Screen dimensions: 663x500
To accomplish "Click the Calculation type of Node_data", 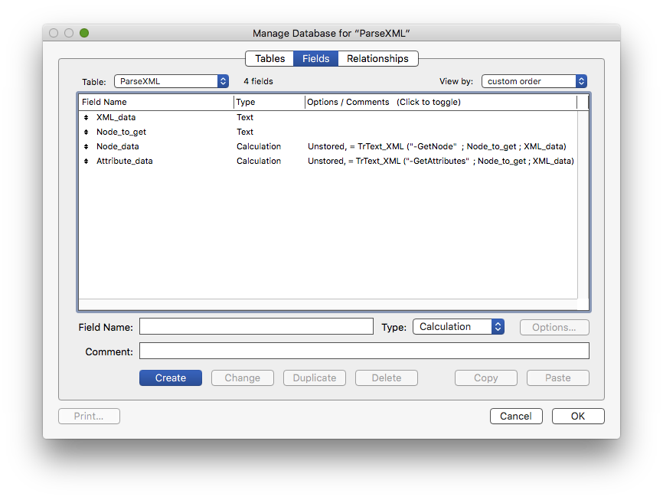I will pyautogui.click(x=259, y=146).
